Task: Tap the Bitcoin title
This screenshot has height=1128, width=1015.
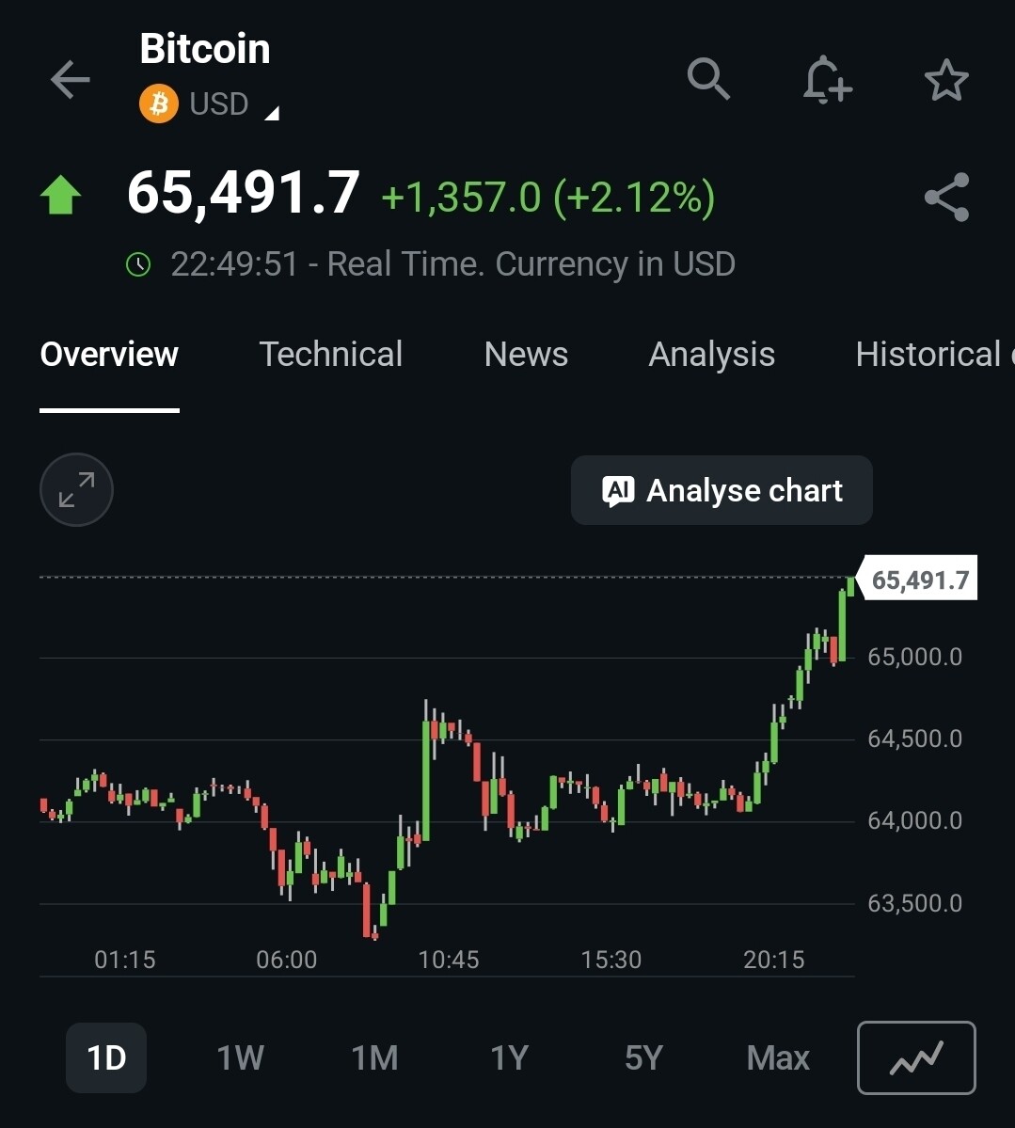Action: [205, 49]
